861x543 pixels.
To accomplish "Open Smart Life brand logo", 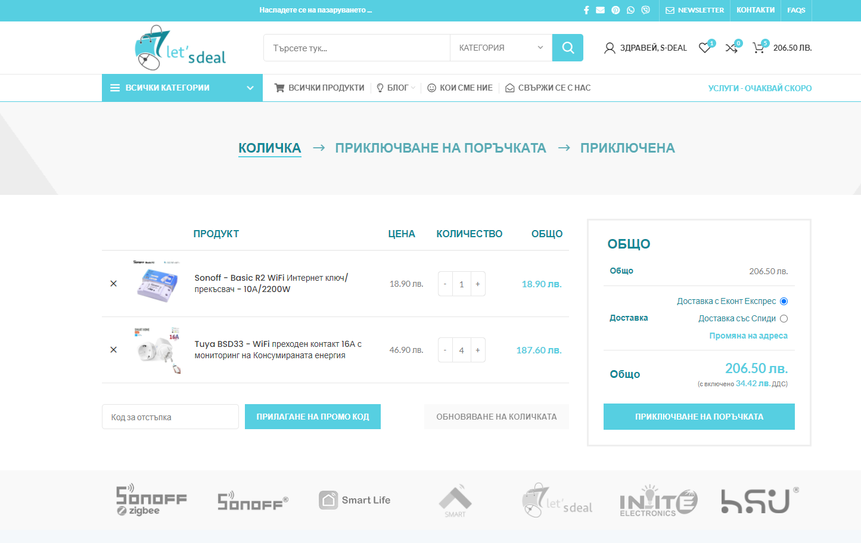I will click(355, 500).
